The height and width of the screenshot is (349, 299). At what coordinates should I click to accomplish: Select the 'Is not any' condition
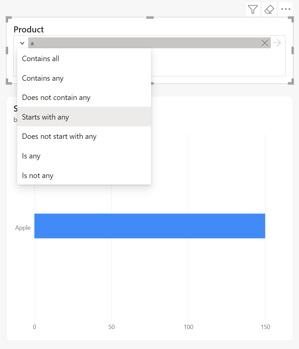[x=38, y=175]
